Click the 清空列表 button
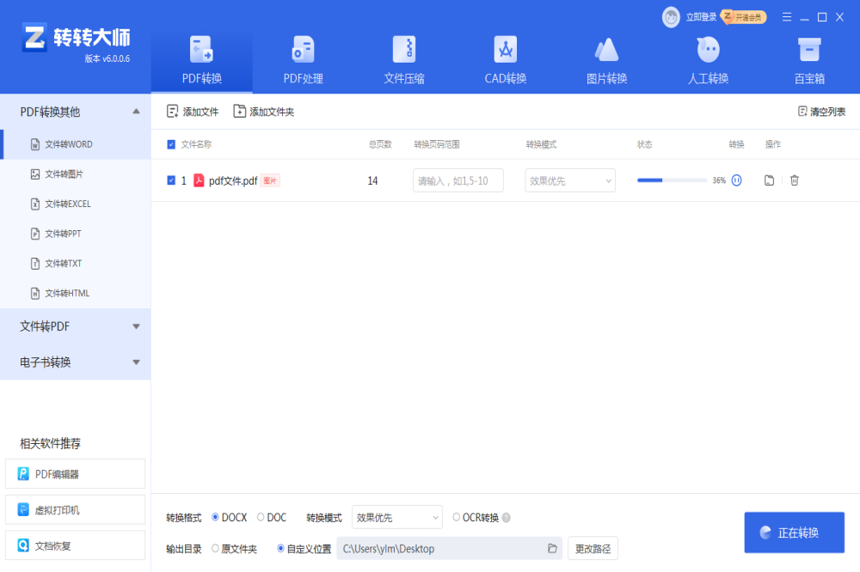This screenshot has width=860, height=572. 821,112
